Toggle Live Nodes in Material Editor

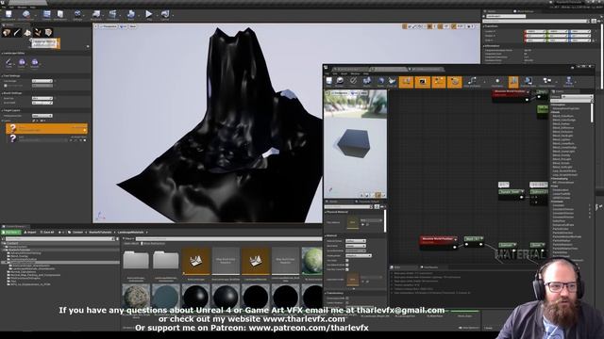(438, 82)
